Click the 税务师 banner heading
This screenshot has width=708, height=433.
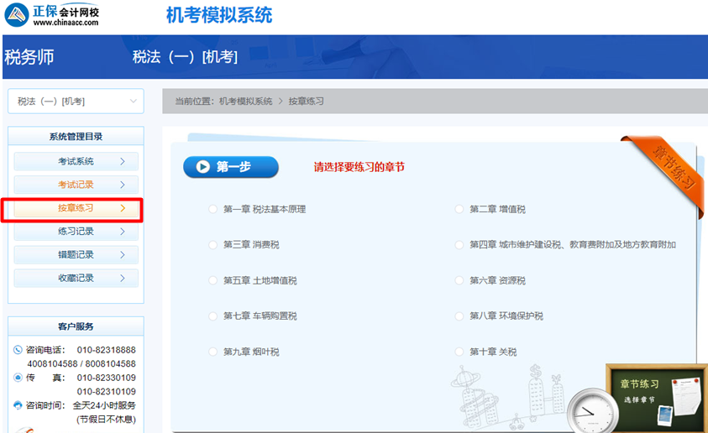tap(29, 57)
